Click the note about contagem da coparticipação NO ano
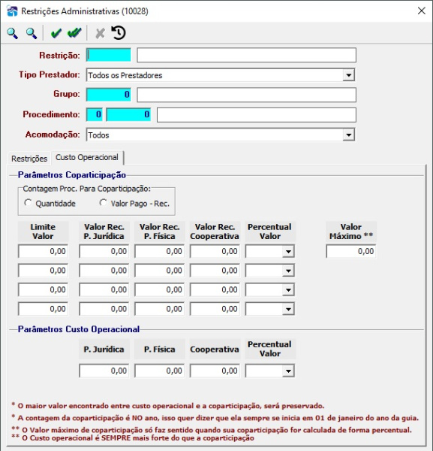This screenshot has height=451, width=433. point(215,418)
